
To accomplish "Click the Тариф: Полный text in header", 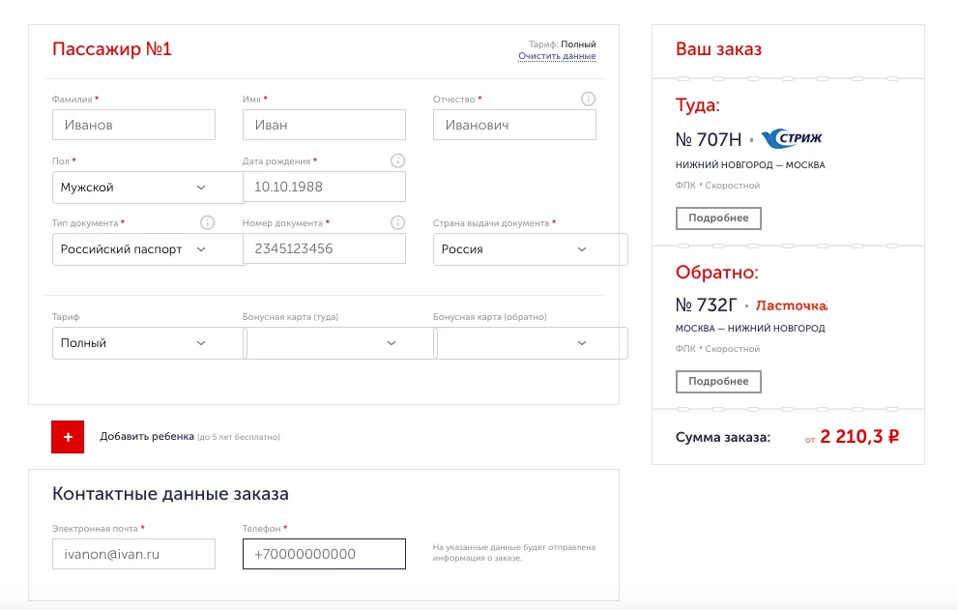I will click(562, 44).
